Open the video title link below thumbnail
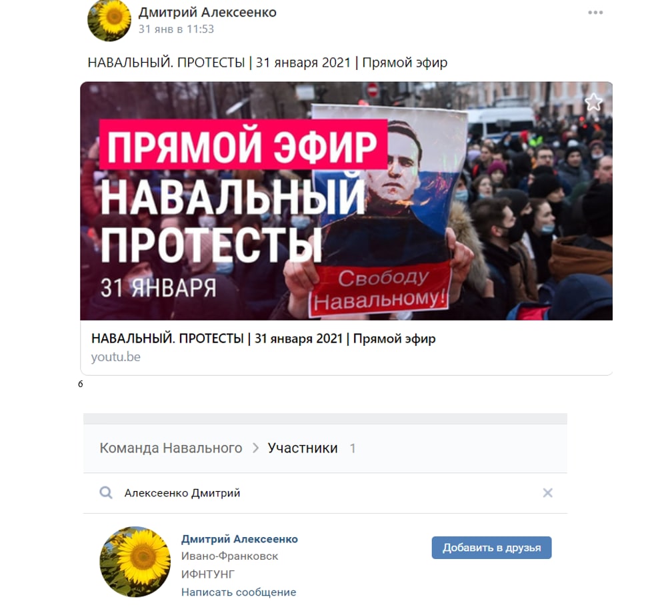The image size is (658, 613). [x=263, y=338]
